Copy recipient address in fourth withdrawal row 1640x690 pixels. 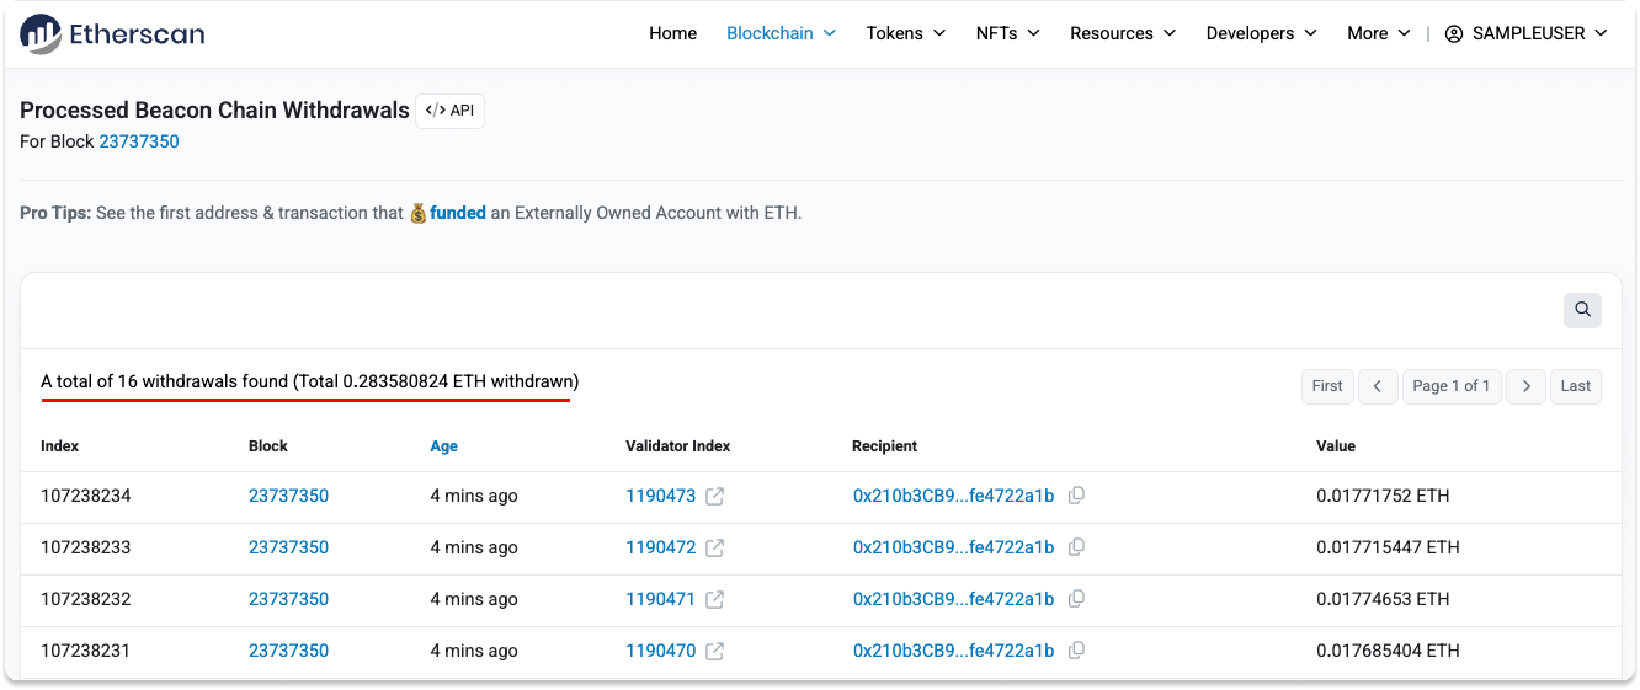pyautogui.click(x=1076, y=651)
